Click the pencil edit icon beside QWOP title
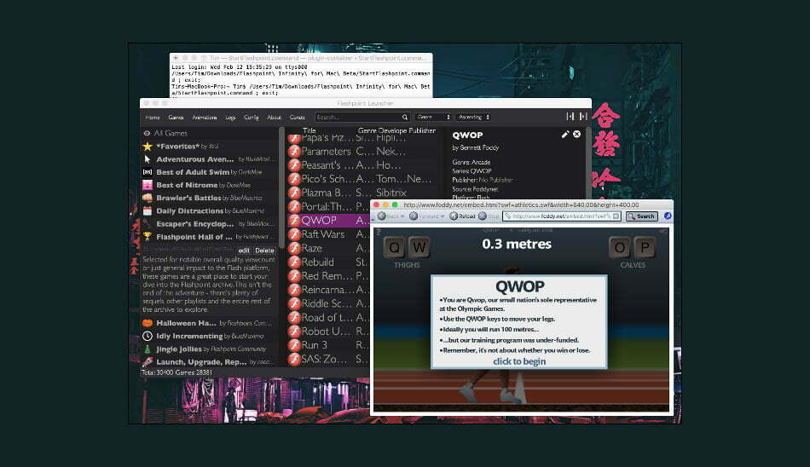Image resolution: width=810 pixels, height=467 pixels. (x=565, y=135)
